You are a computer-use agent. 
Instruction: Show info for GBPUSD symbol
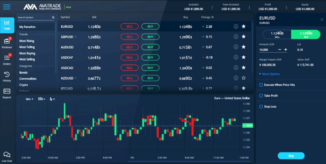point(236,37)
